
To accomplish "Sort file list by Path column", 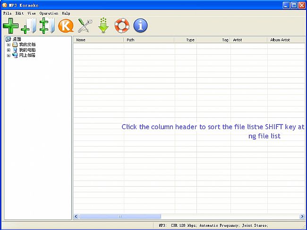I will click(149, 40).
